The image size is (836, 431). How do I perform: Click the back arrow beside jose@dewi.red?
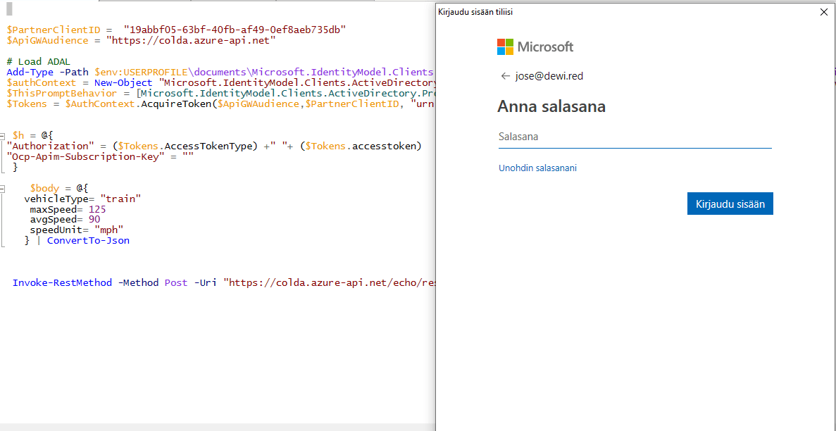pos(504,76)
